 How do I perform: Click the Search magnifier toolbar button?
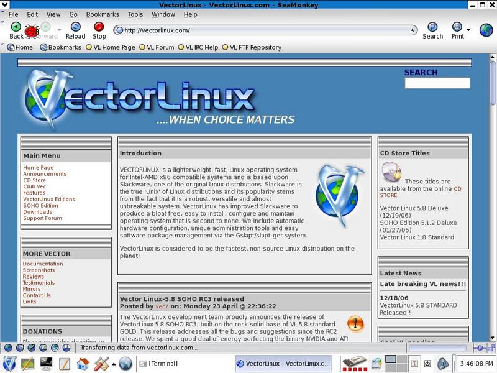pyautogui.click(x=432, y=30)
